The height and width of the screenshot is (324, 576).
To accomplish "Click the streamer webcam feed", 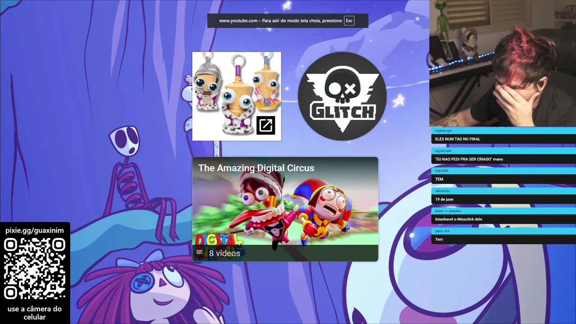I will (x=503, y=63).
